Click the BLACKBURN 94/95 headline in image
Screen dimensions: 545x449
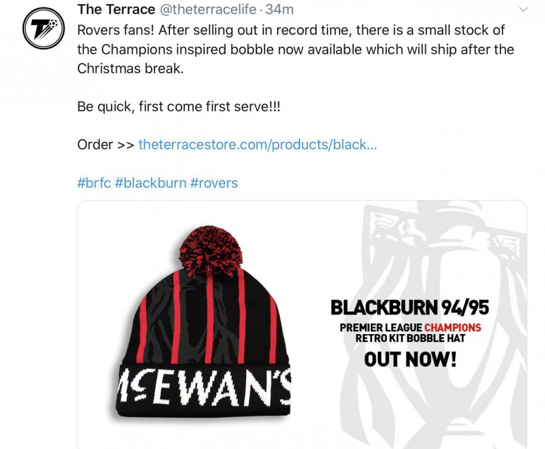point(410,308)
